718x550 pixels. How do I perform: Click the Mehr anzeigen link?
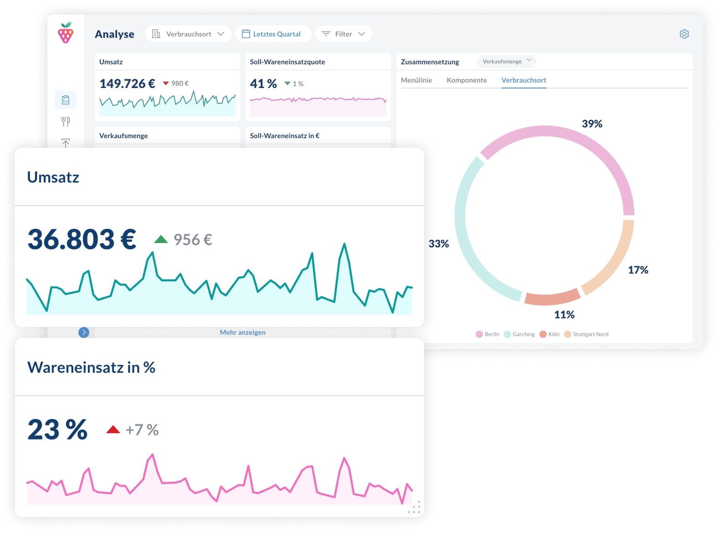click(x=243, y=332)
